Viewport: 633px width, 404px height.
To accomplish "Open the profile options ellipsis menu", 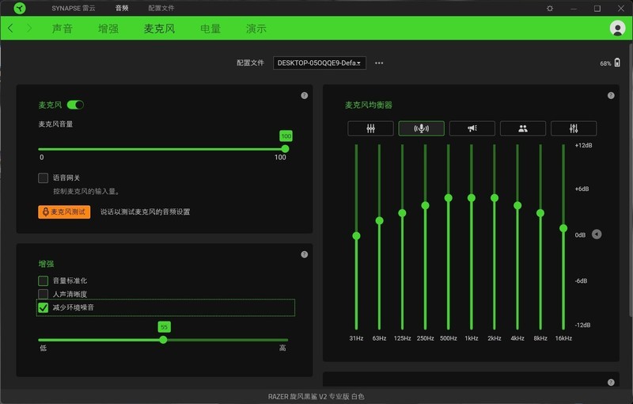I will tap(379, 63).
